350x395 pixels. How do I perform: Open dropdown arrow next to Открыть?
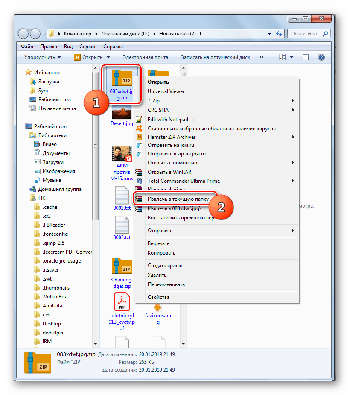(108, 57)
